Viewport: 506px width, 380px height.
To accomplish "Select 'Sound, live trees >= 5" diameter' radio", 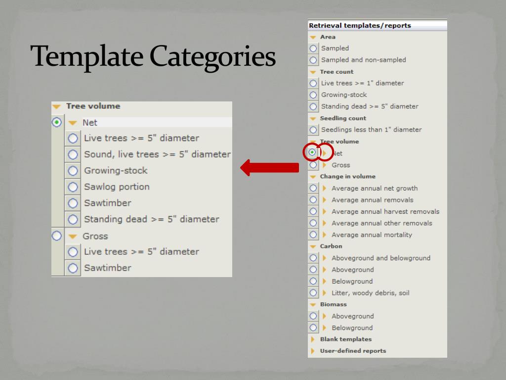I will 73,154.
